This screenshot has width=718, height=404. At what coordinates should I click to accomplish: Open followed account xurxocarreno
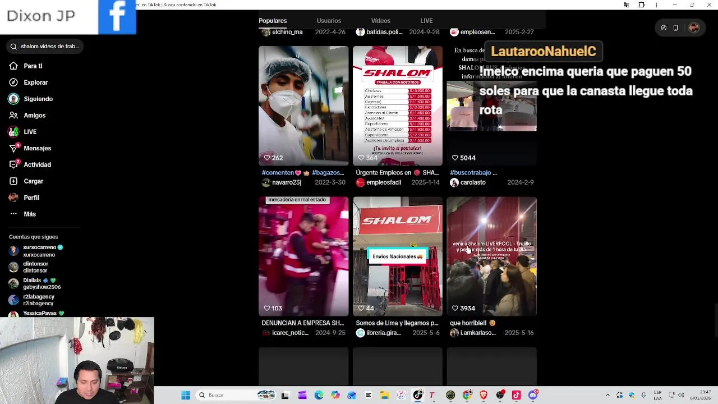36,251
